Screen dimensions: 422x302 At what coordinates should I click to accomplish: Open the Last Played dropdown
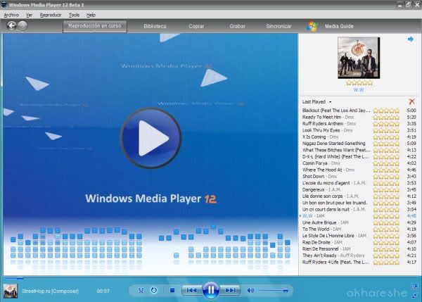[316, 102]
